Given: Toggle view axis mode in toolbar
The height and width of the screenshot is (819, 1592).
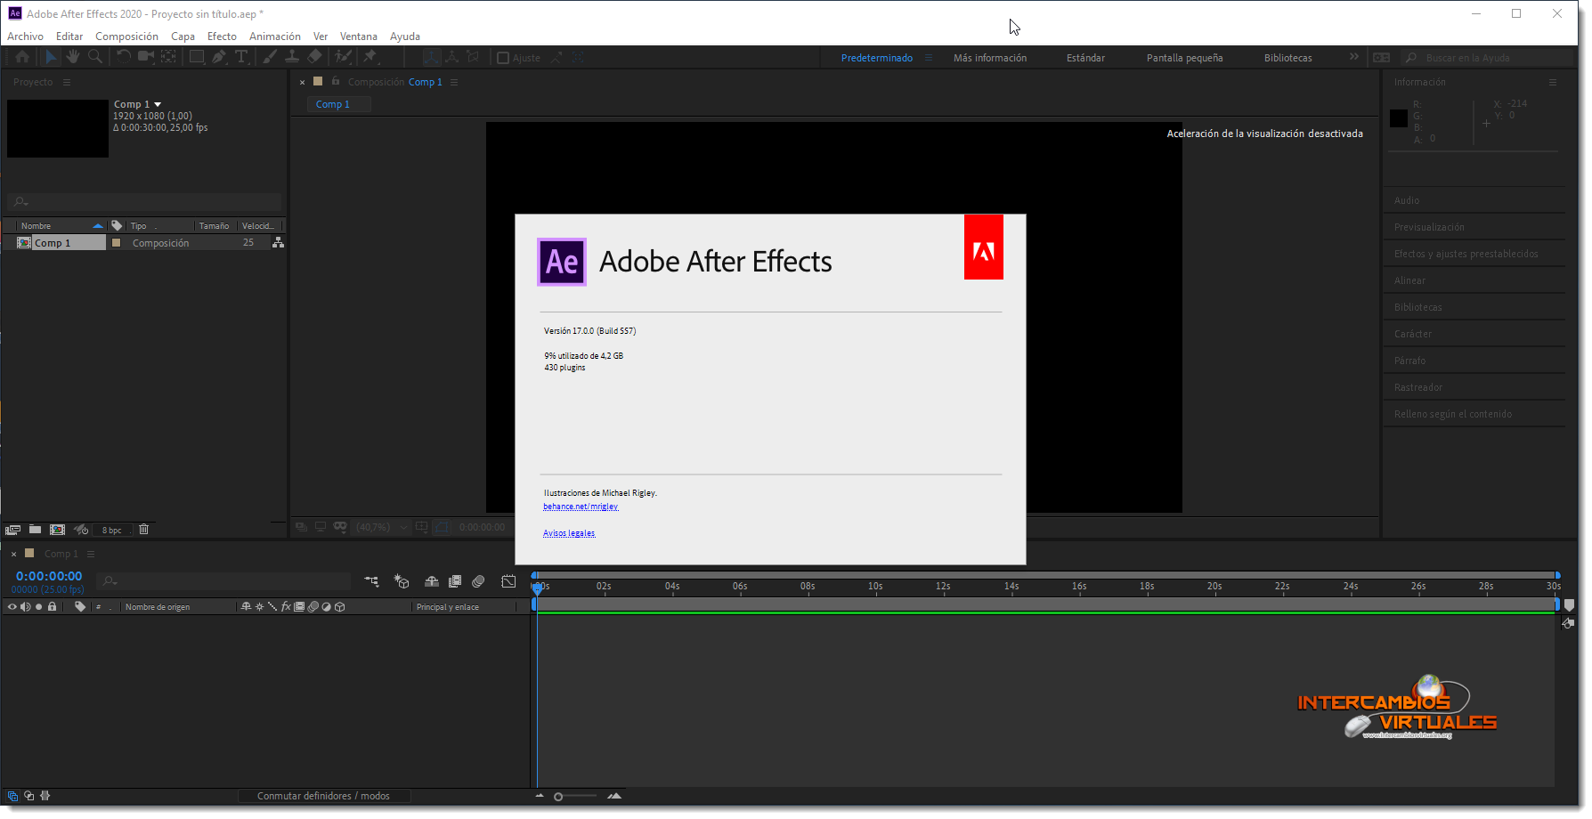Looking at the screenshot, I should click(473, 57).
